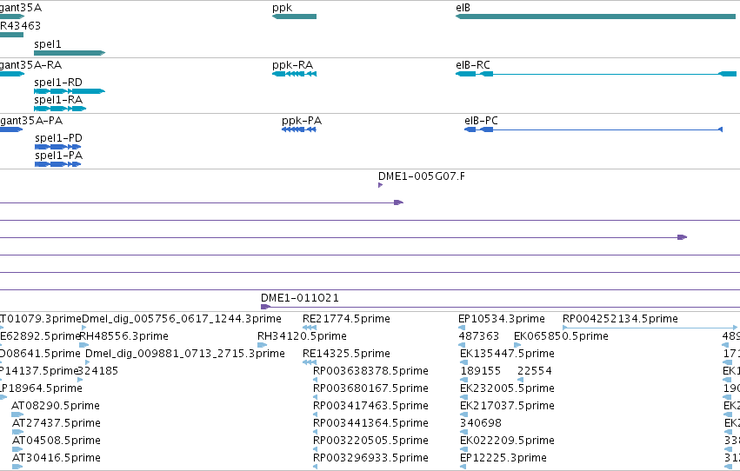This screenshot has width=740, height=471.
Task: Click the EK217037.5prime label
Action: coord(507,406)
